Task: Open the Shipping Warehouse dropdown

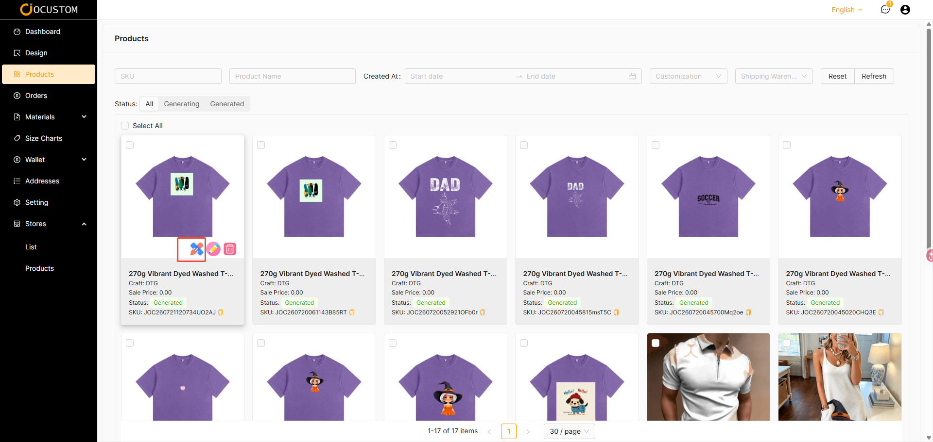Action: (774, 76)
